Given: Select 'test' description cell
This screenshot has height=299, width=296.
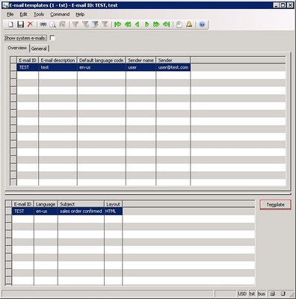Looking at the screenshot, I should click(58, 67).
